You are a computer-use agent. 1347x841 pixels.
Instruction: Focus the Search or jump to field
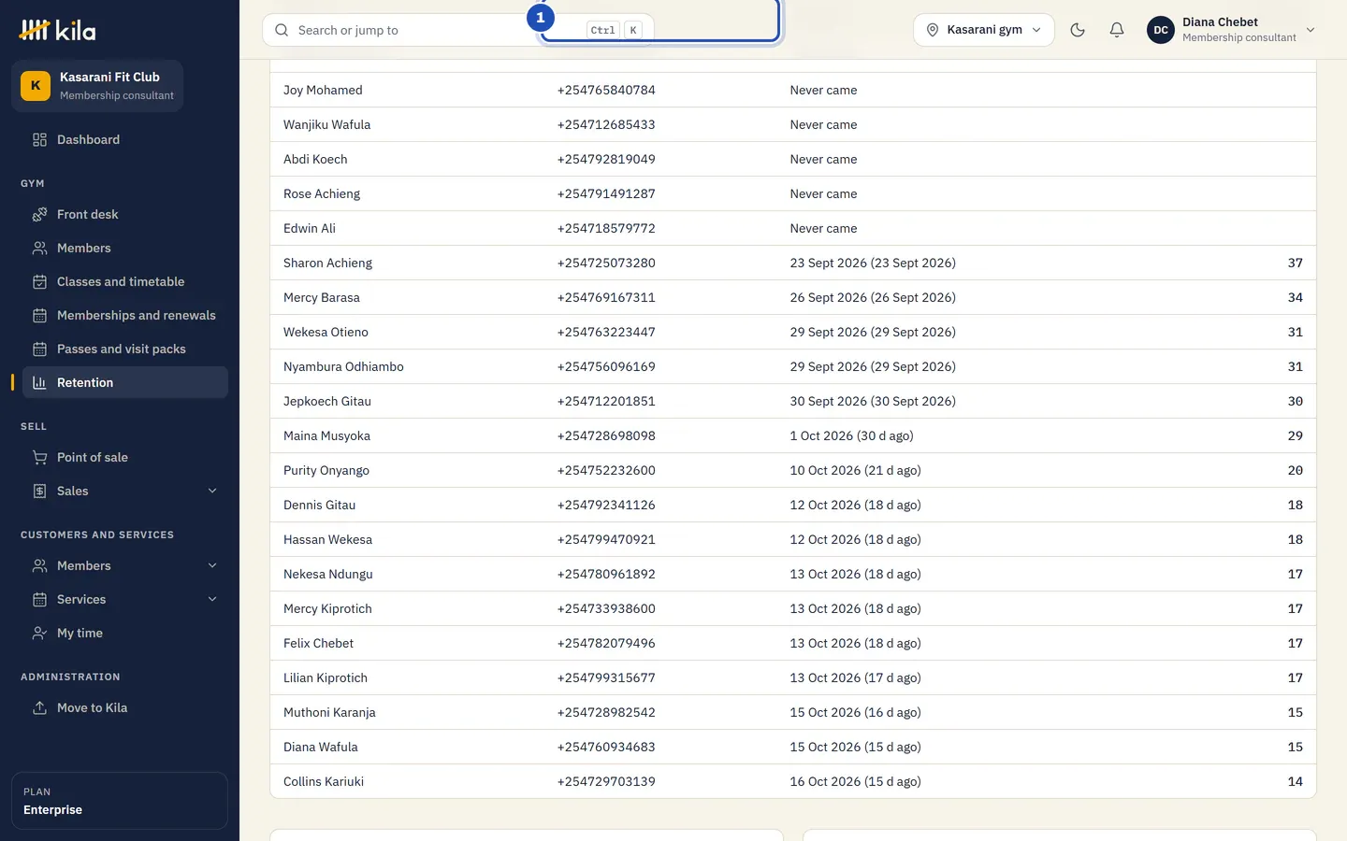pyautogui.click(x=458, y=30)
